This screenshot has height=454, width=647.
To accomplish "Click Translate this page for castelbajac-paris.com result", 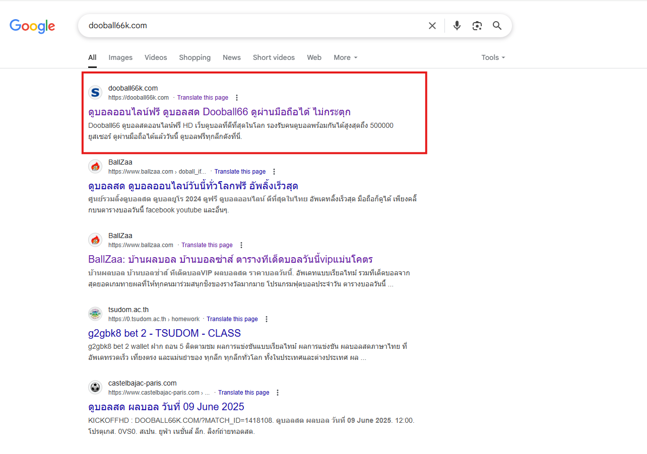I will coord(244,393).
